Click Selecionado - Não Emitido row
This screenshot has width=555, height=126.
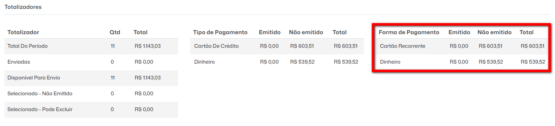click(x=91, y=94)
